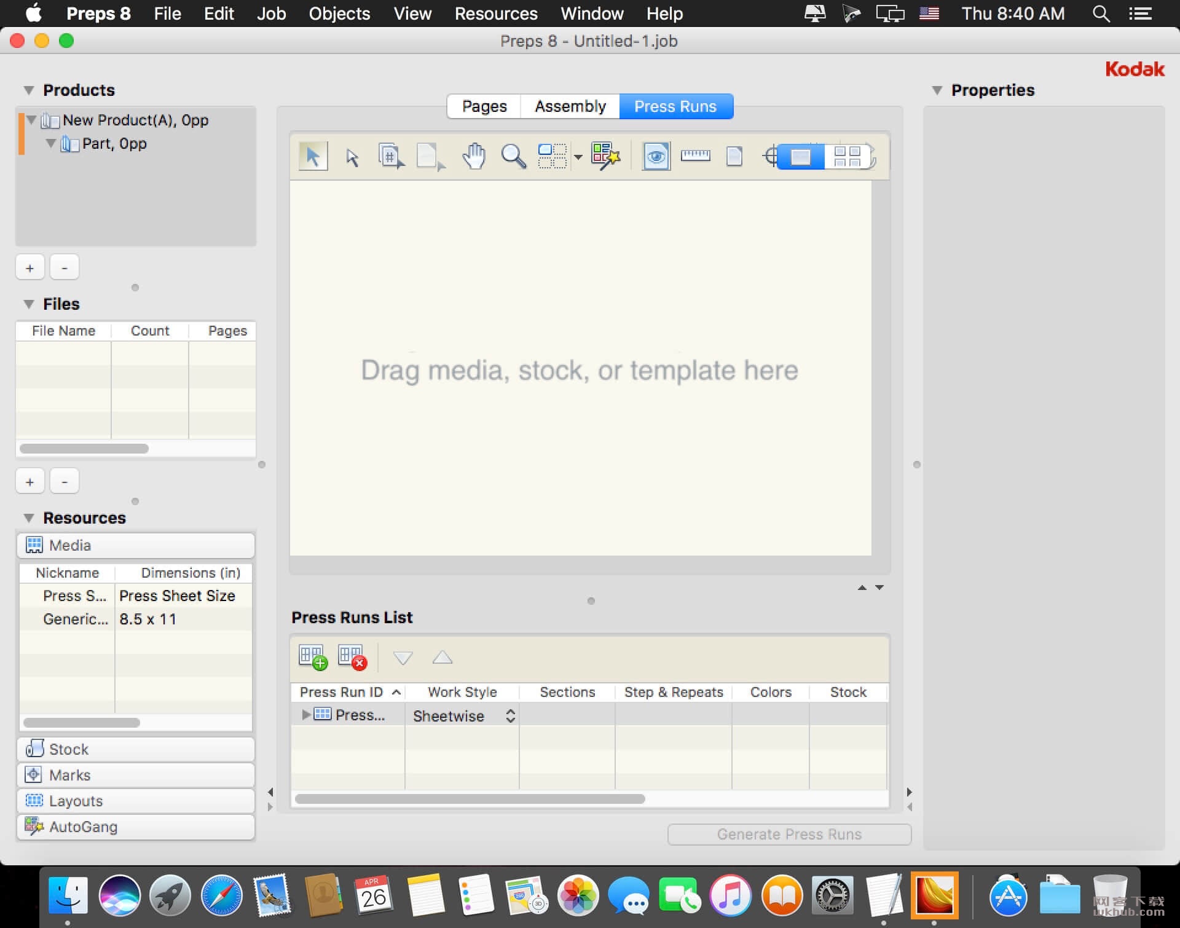
Task: Open the Job menu
Action: (271, 14)
